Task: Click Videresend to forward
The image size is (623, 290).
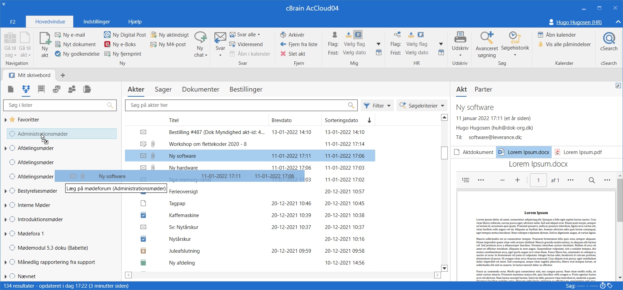Action: pos(246,44)
